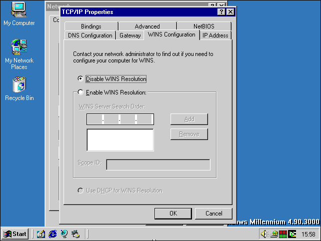Switch to the Bindings tab
This screenshot has height=241, width=321.
(x=91, y=26)
